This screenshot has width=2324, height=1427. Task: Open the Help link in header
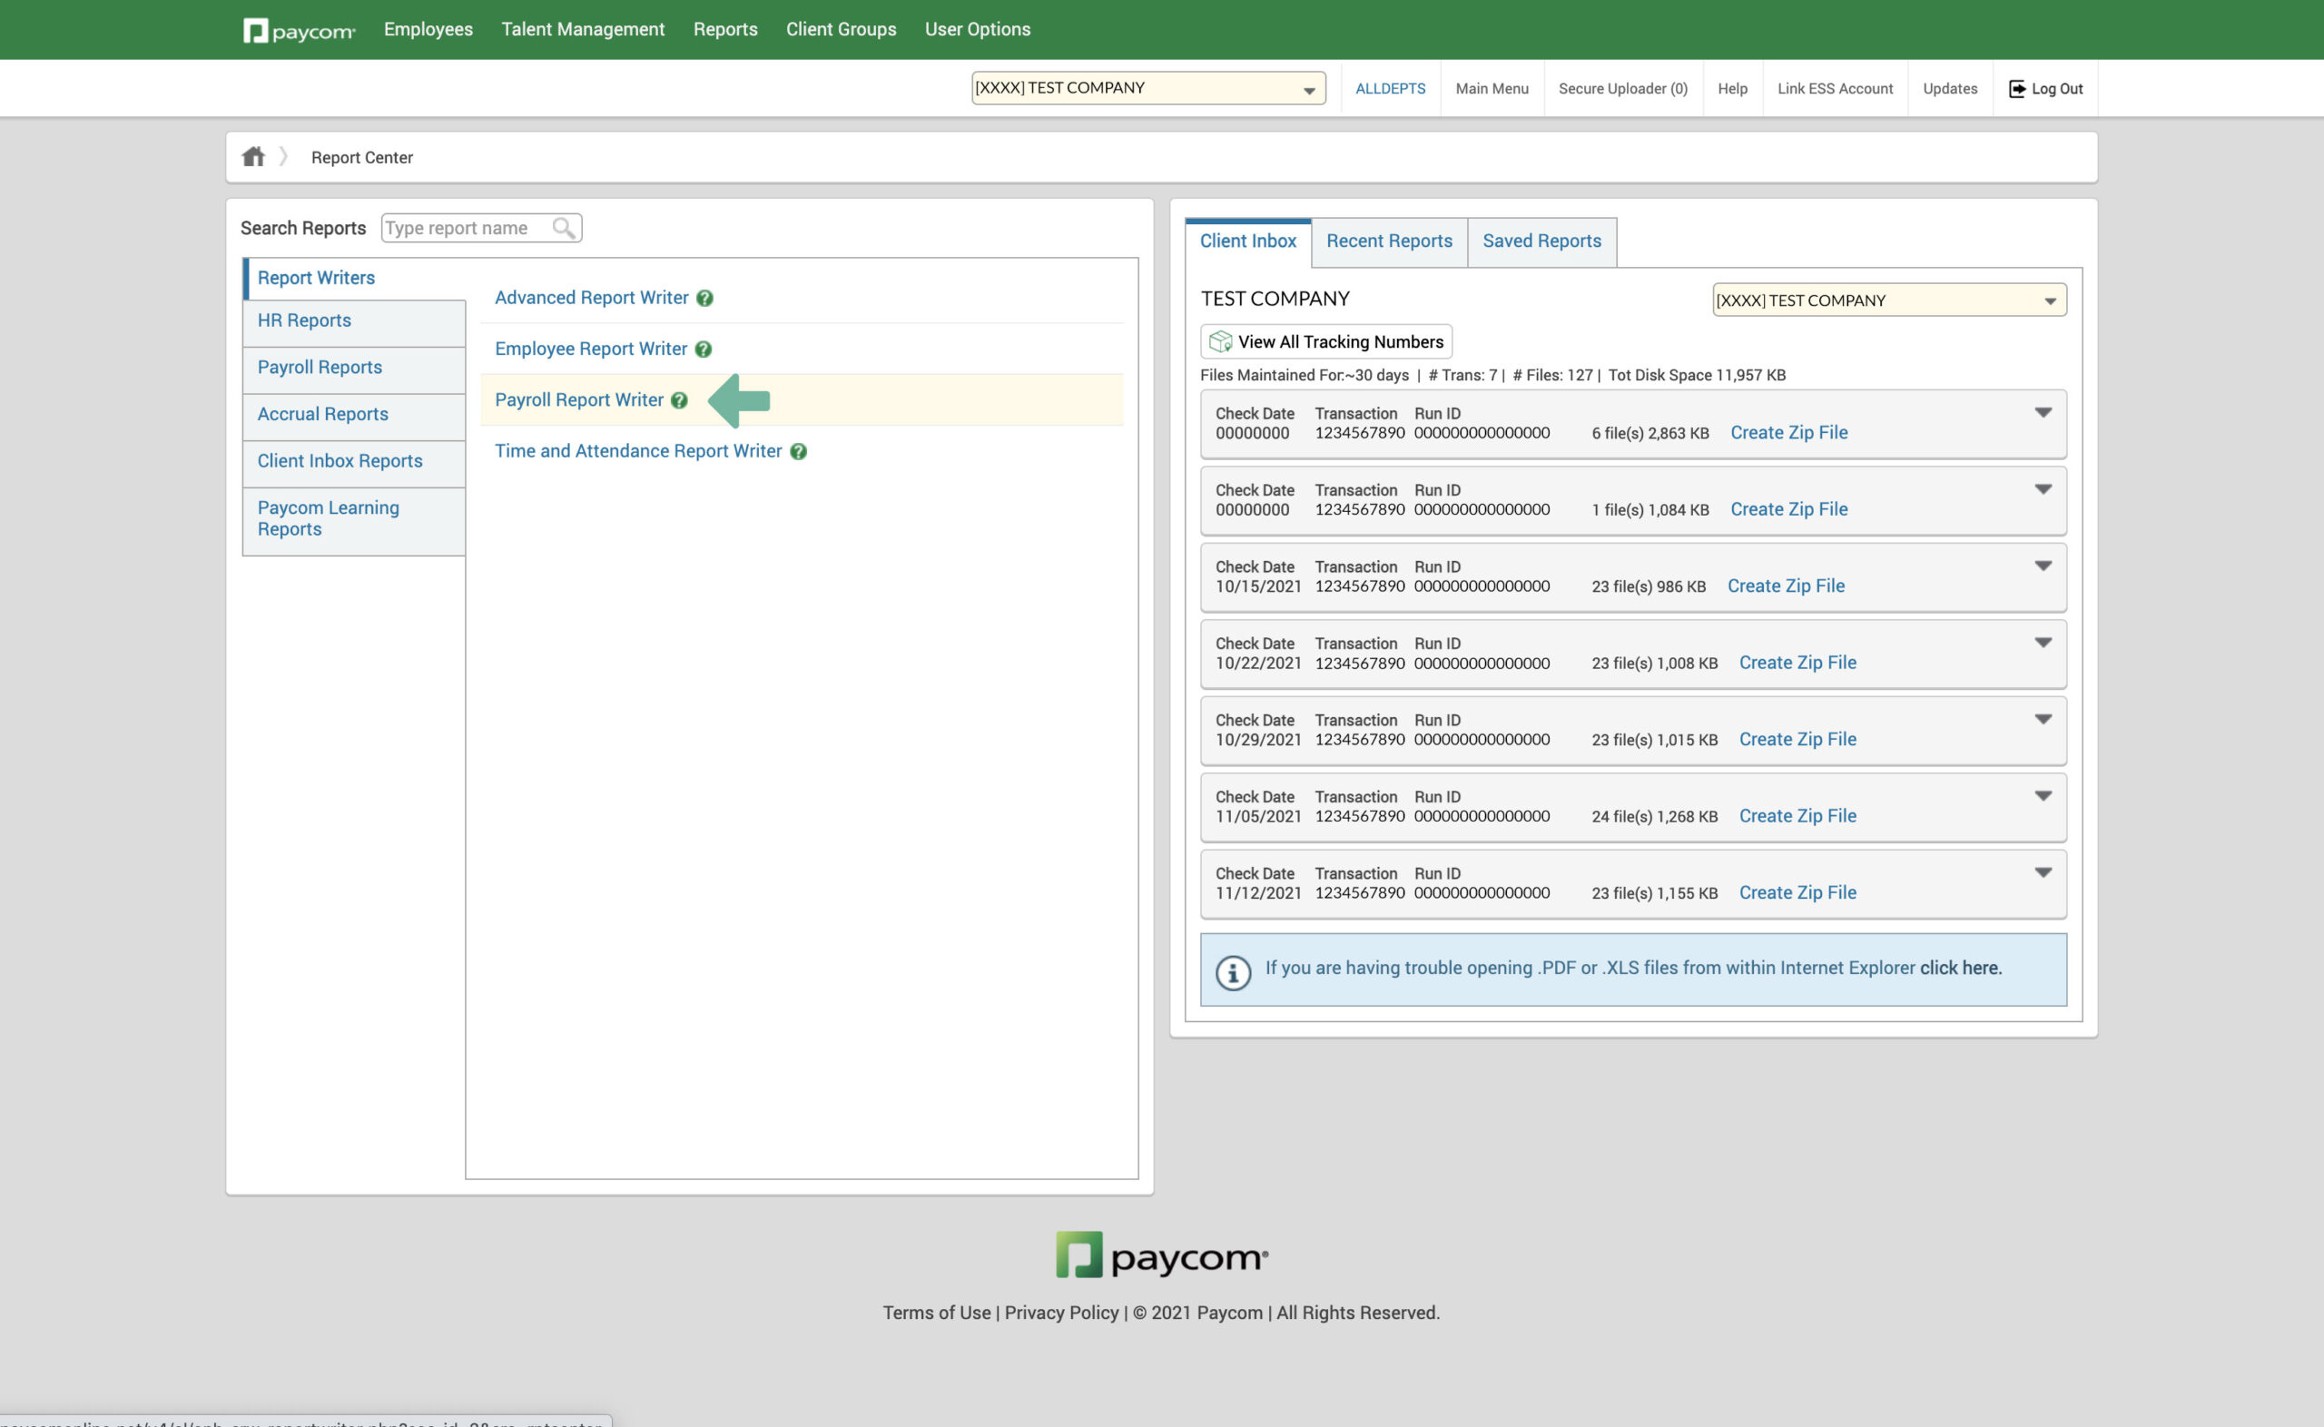pos(1731,89)
